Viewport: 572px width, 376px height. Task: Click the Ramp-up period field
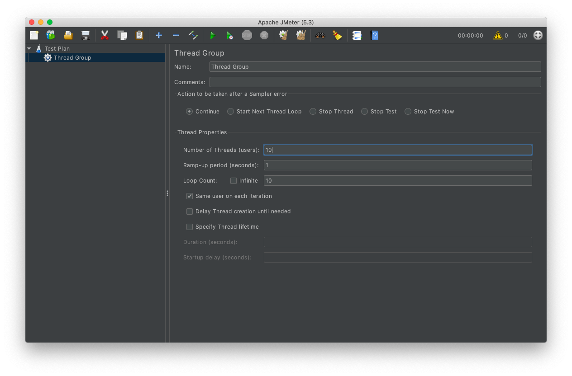pos(398,165)
